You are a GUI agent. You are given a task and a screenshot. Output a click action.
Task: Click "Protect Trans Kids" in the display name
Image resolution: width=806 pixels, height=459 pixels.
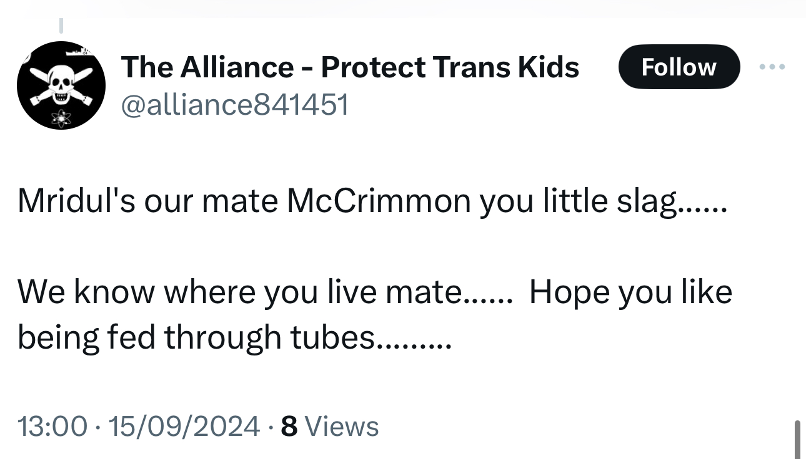(450, 67)
